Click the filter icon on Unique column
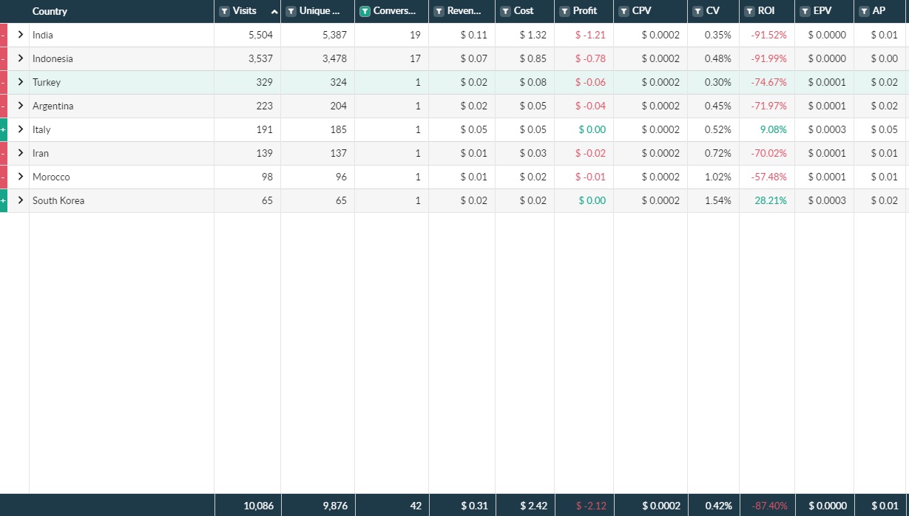Screen dimensions: 909x516 pos(291,11)
